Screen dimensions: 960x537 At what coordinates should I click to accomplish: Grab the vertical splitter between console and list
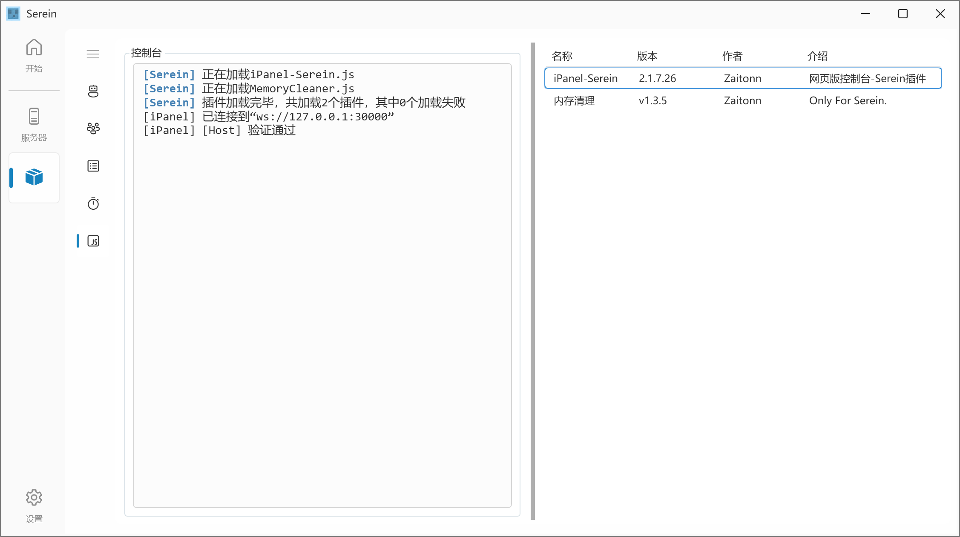[532, 281]
